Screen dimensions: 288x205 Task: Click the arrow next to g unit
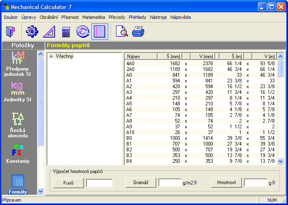[x=274, y=182]
